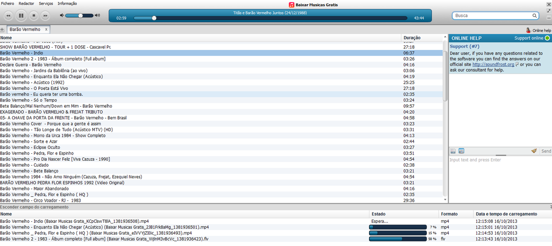Click the chat message input box
Viewport: 552px width, 246px height.
pos(500,179)
